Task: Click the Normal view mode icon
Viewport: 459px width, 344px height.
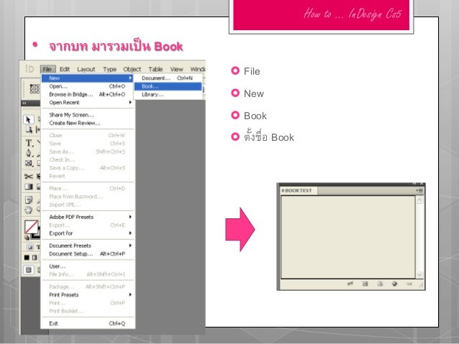Action: (29, 270)
